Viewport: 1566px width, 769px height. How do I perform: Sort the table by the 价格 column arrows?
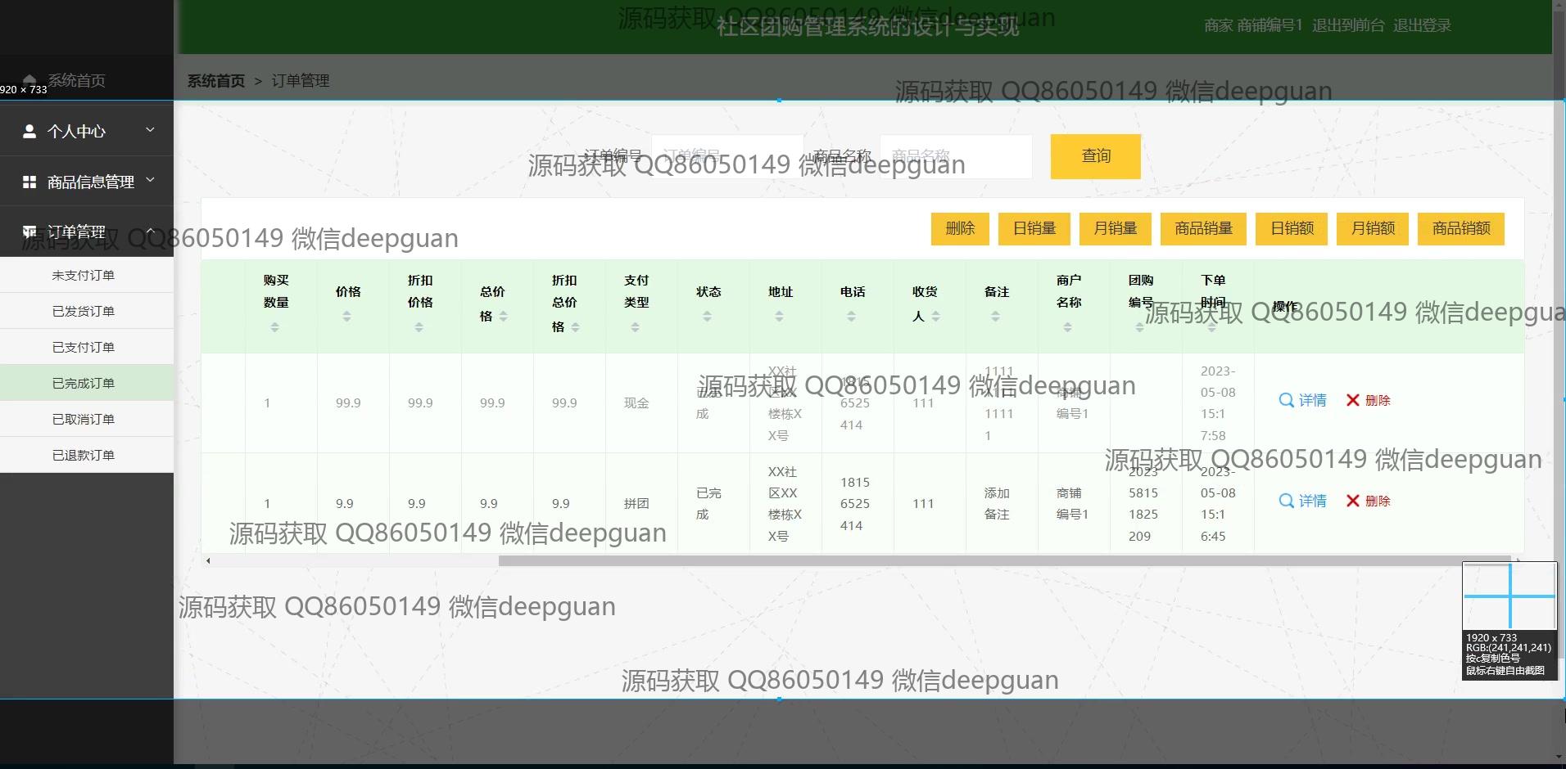[x=346, y=316]
